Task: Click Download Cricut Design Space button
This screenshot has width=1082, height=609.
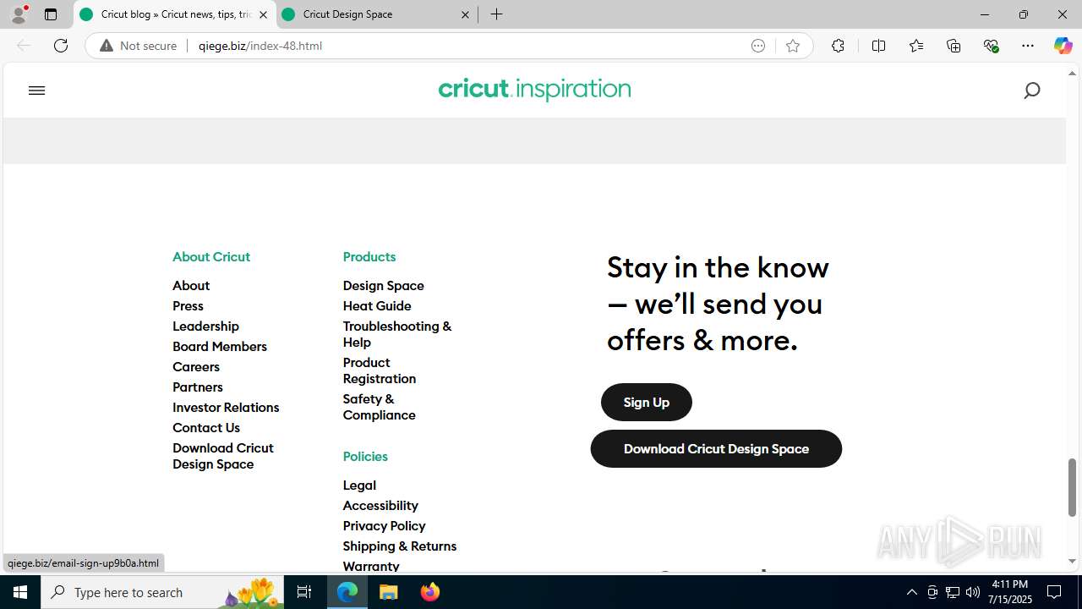Action: tap(716, 448)
